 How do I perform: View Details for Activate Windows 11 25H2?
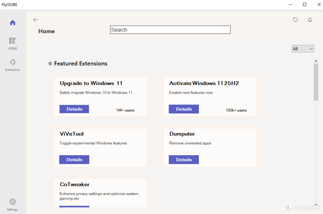(184, 109)
